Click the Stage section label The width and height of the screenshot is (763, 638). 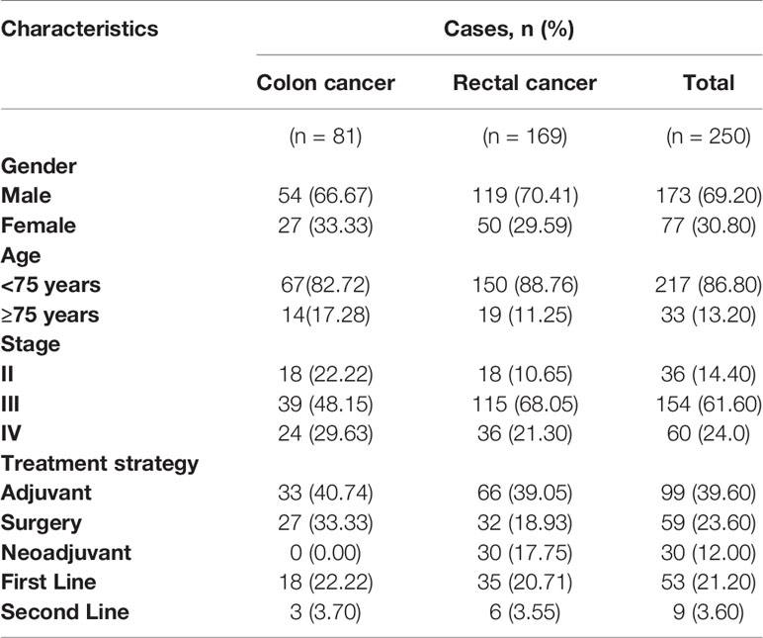pyautogui.click(x=31, y=344)
